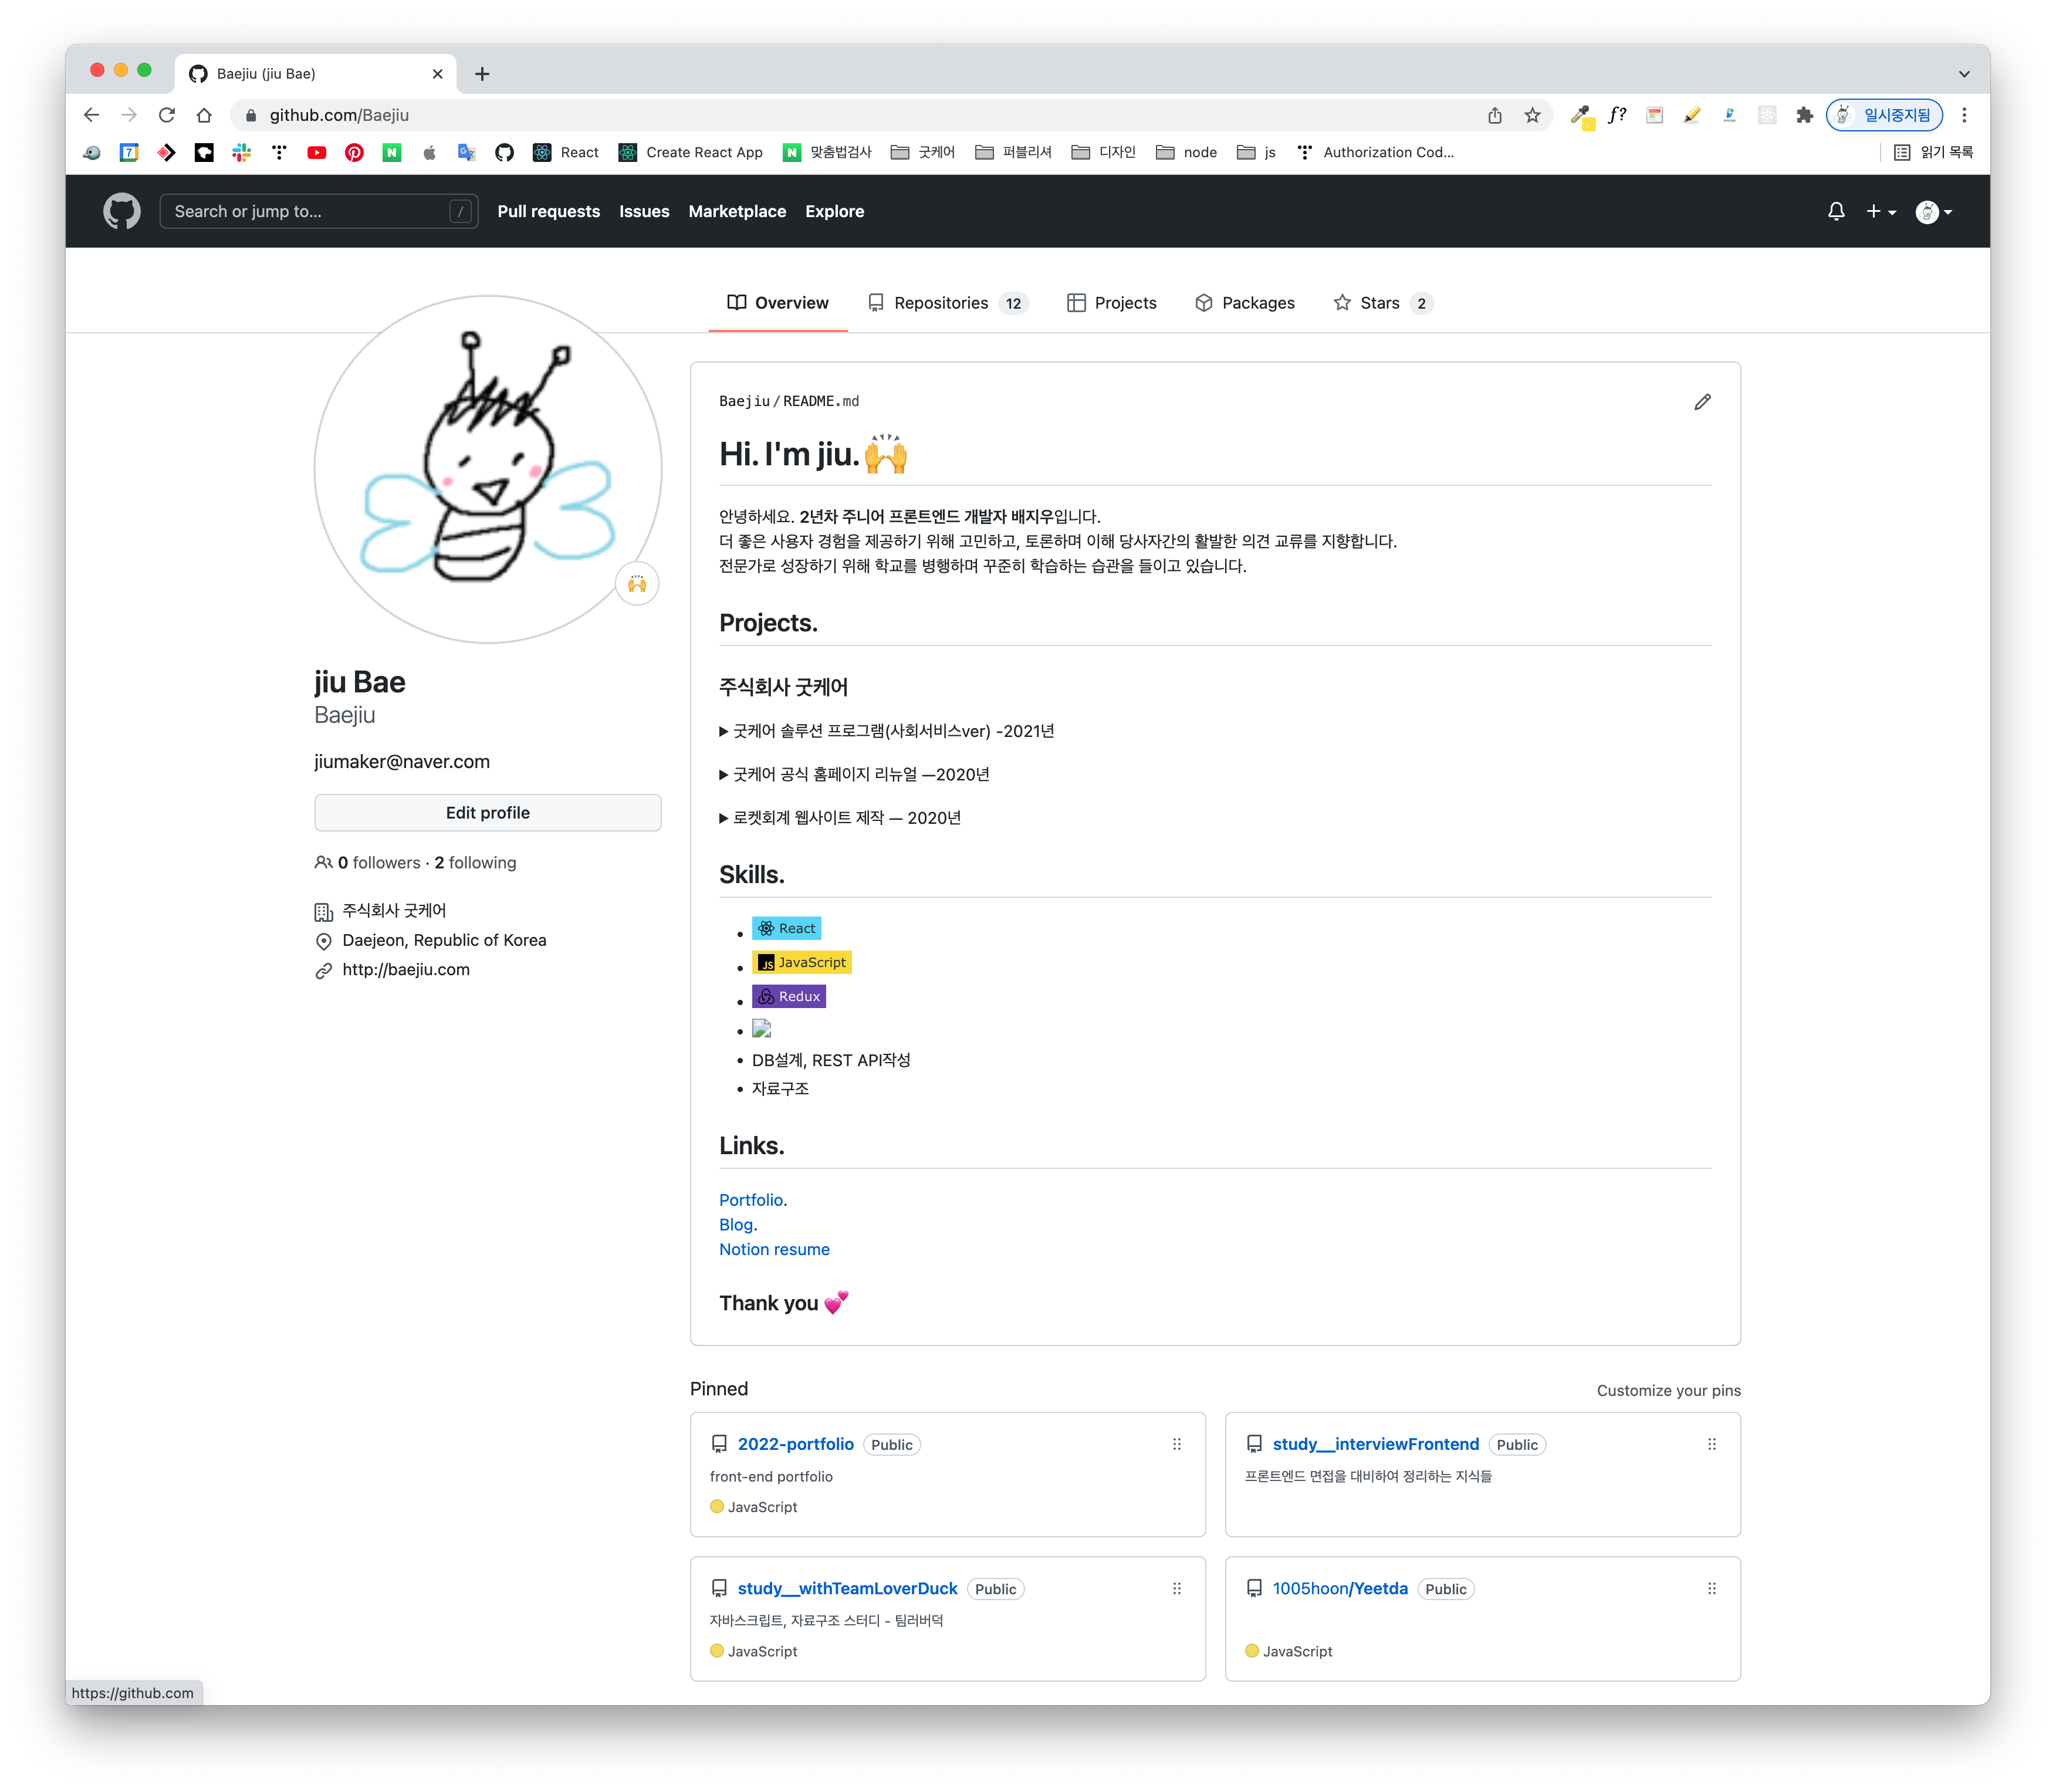Open the Notion resume link
Screen dimensions: 2056x1792
[x=774, y=1249]
